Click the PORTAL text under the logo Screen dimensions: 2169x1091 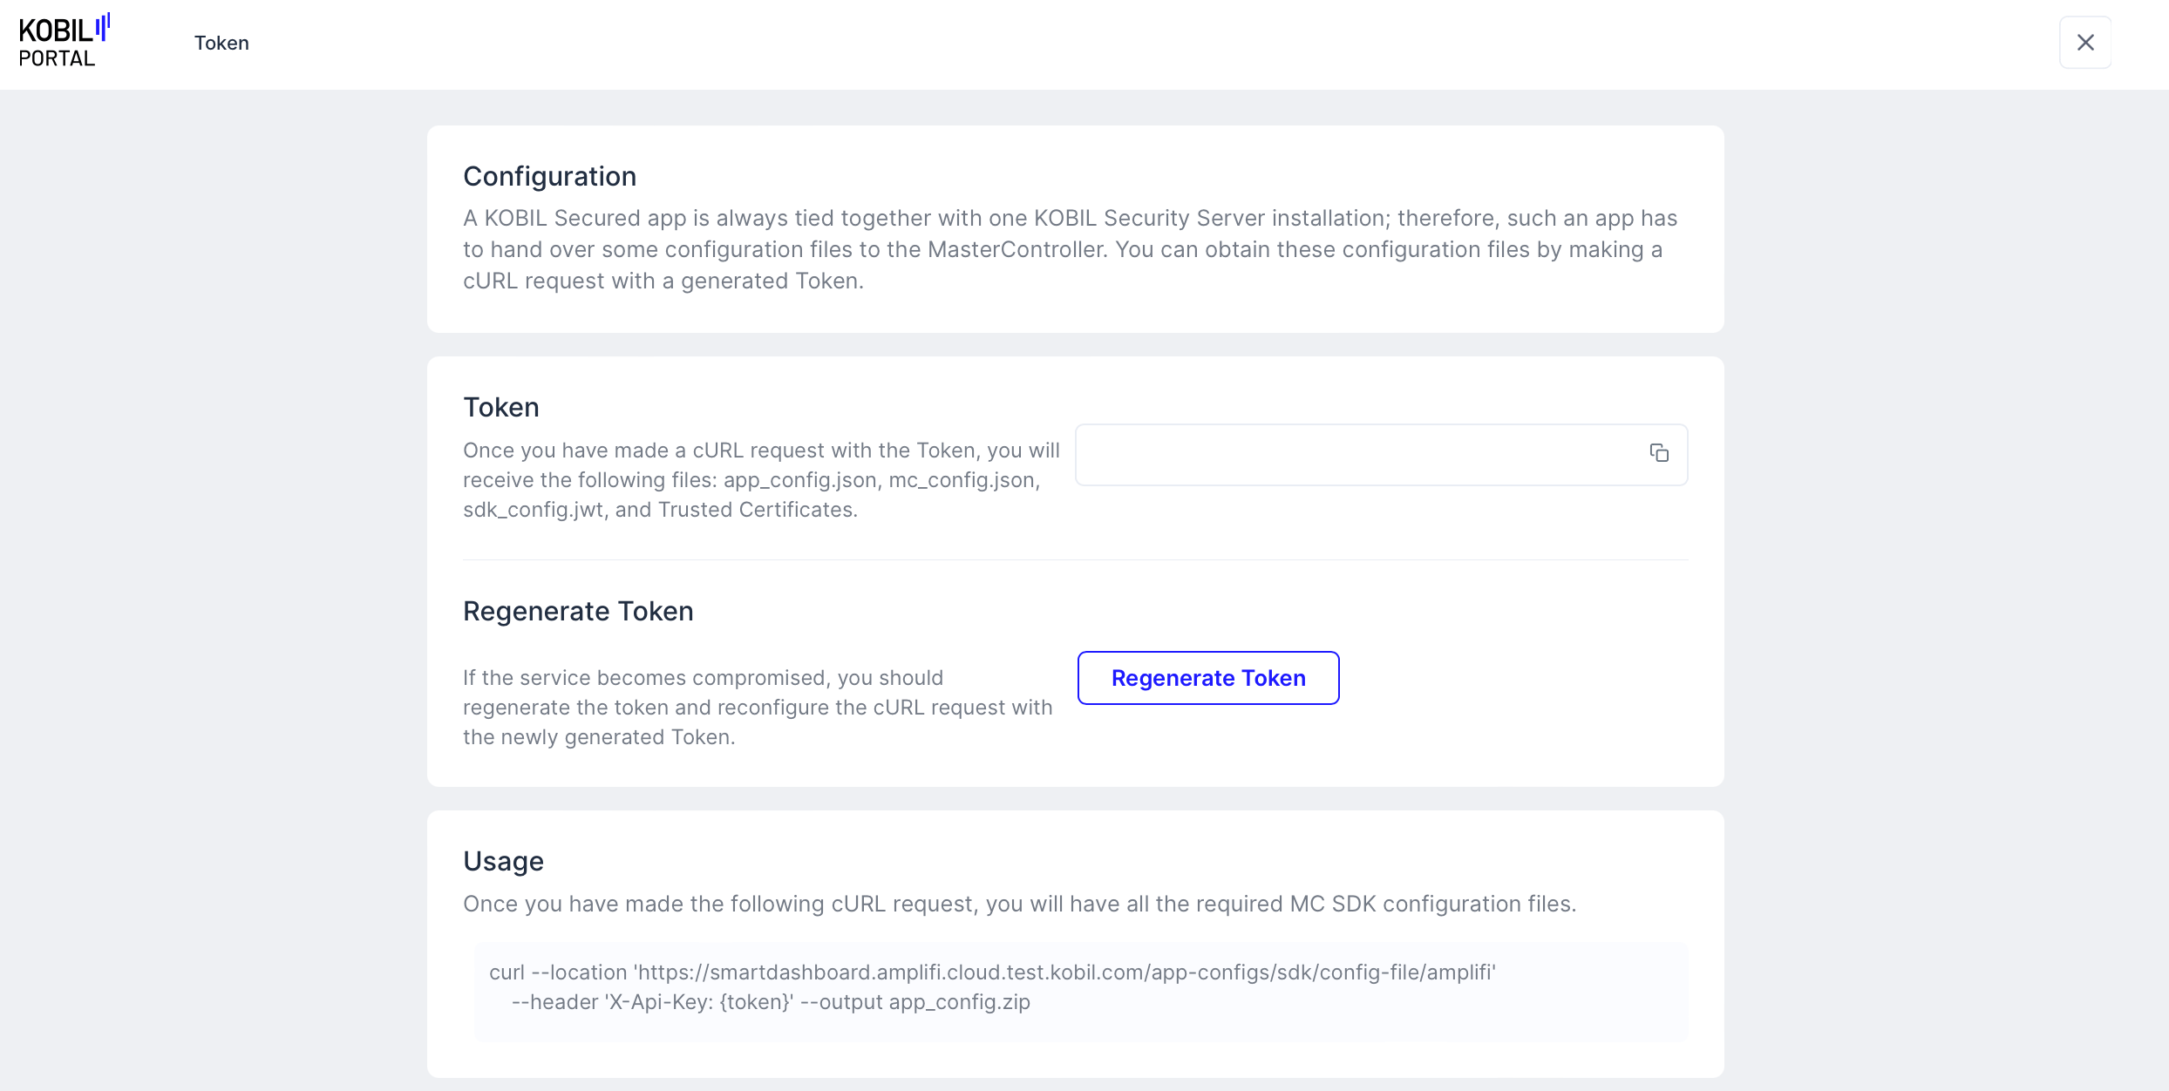pyautogui.click(x=57, y=59)
